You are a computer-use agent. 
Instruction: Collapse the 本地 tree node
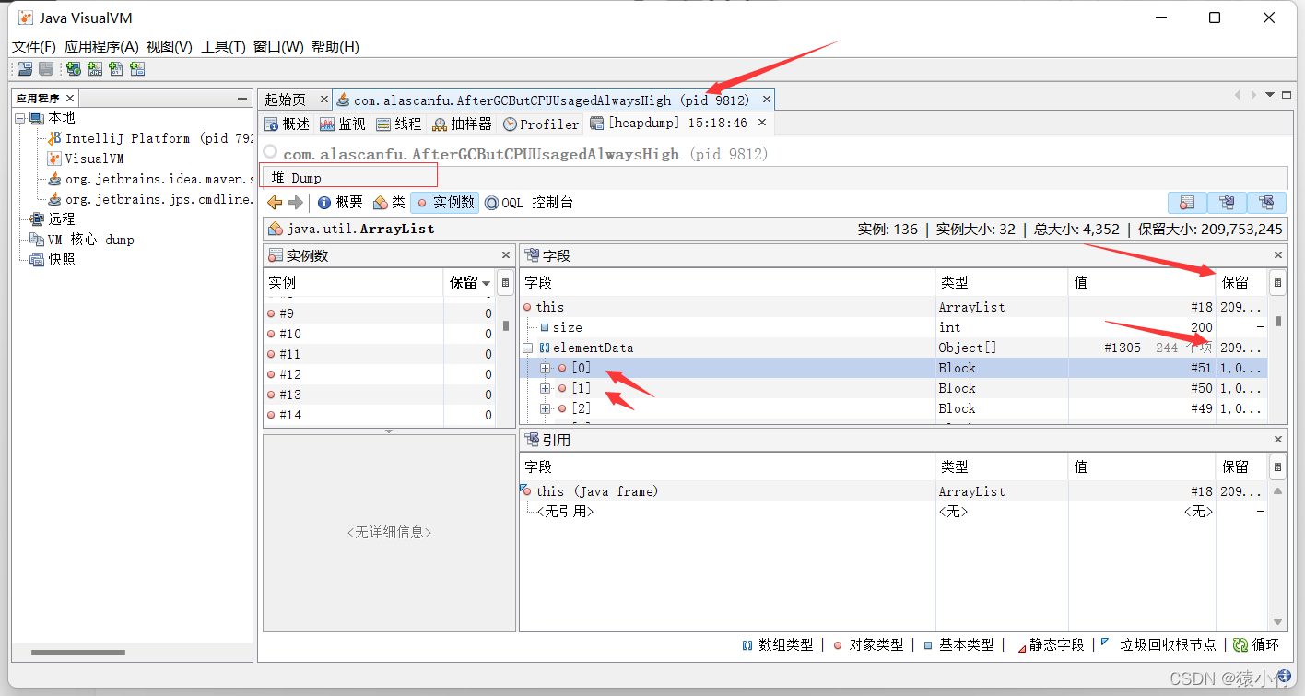[19, 118]
